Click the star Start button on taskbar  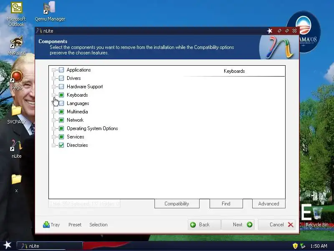[x=8, y=245]
